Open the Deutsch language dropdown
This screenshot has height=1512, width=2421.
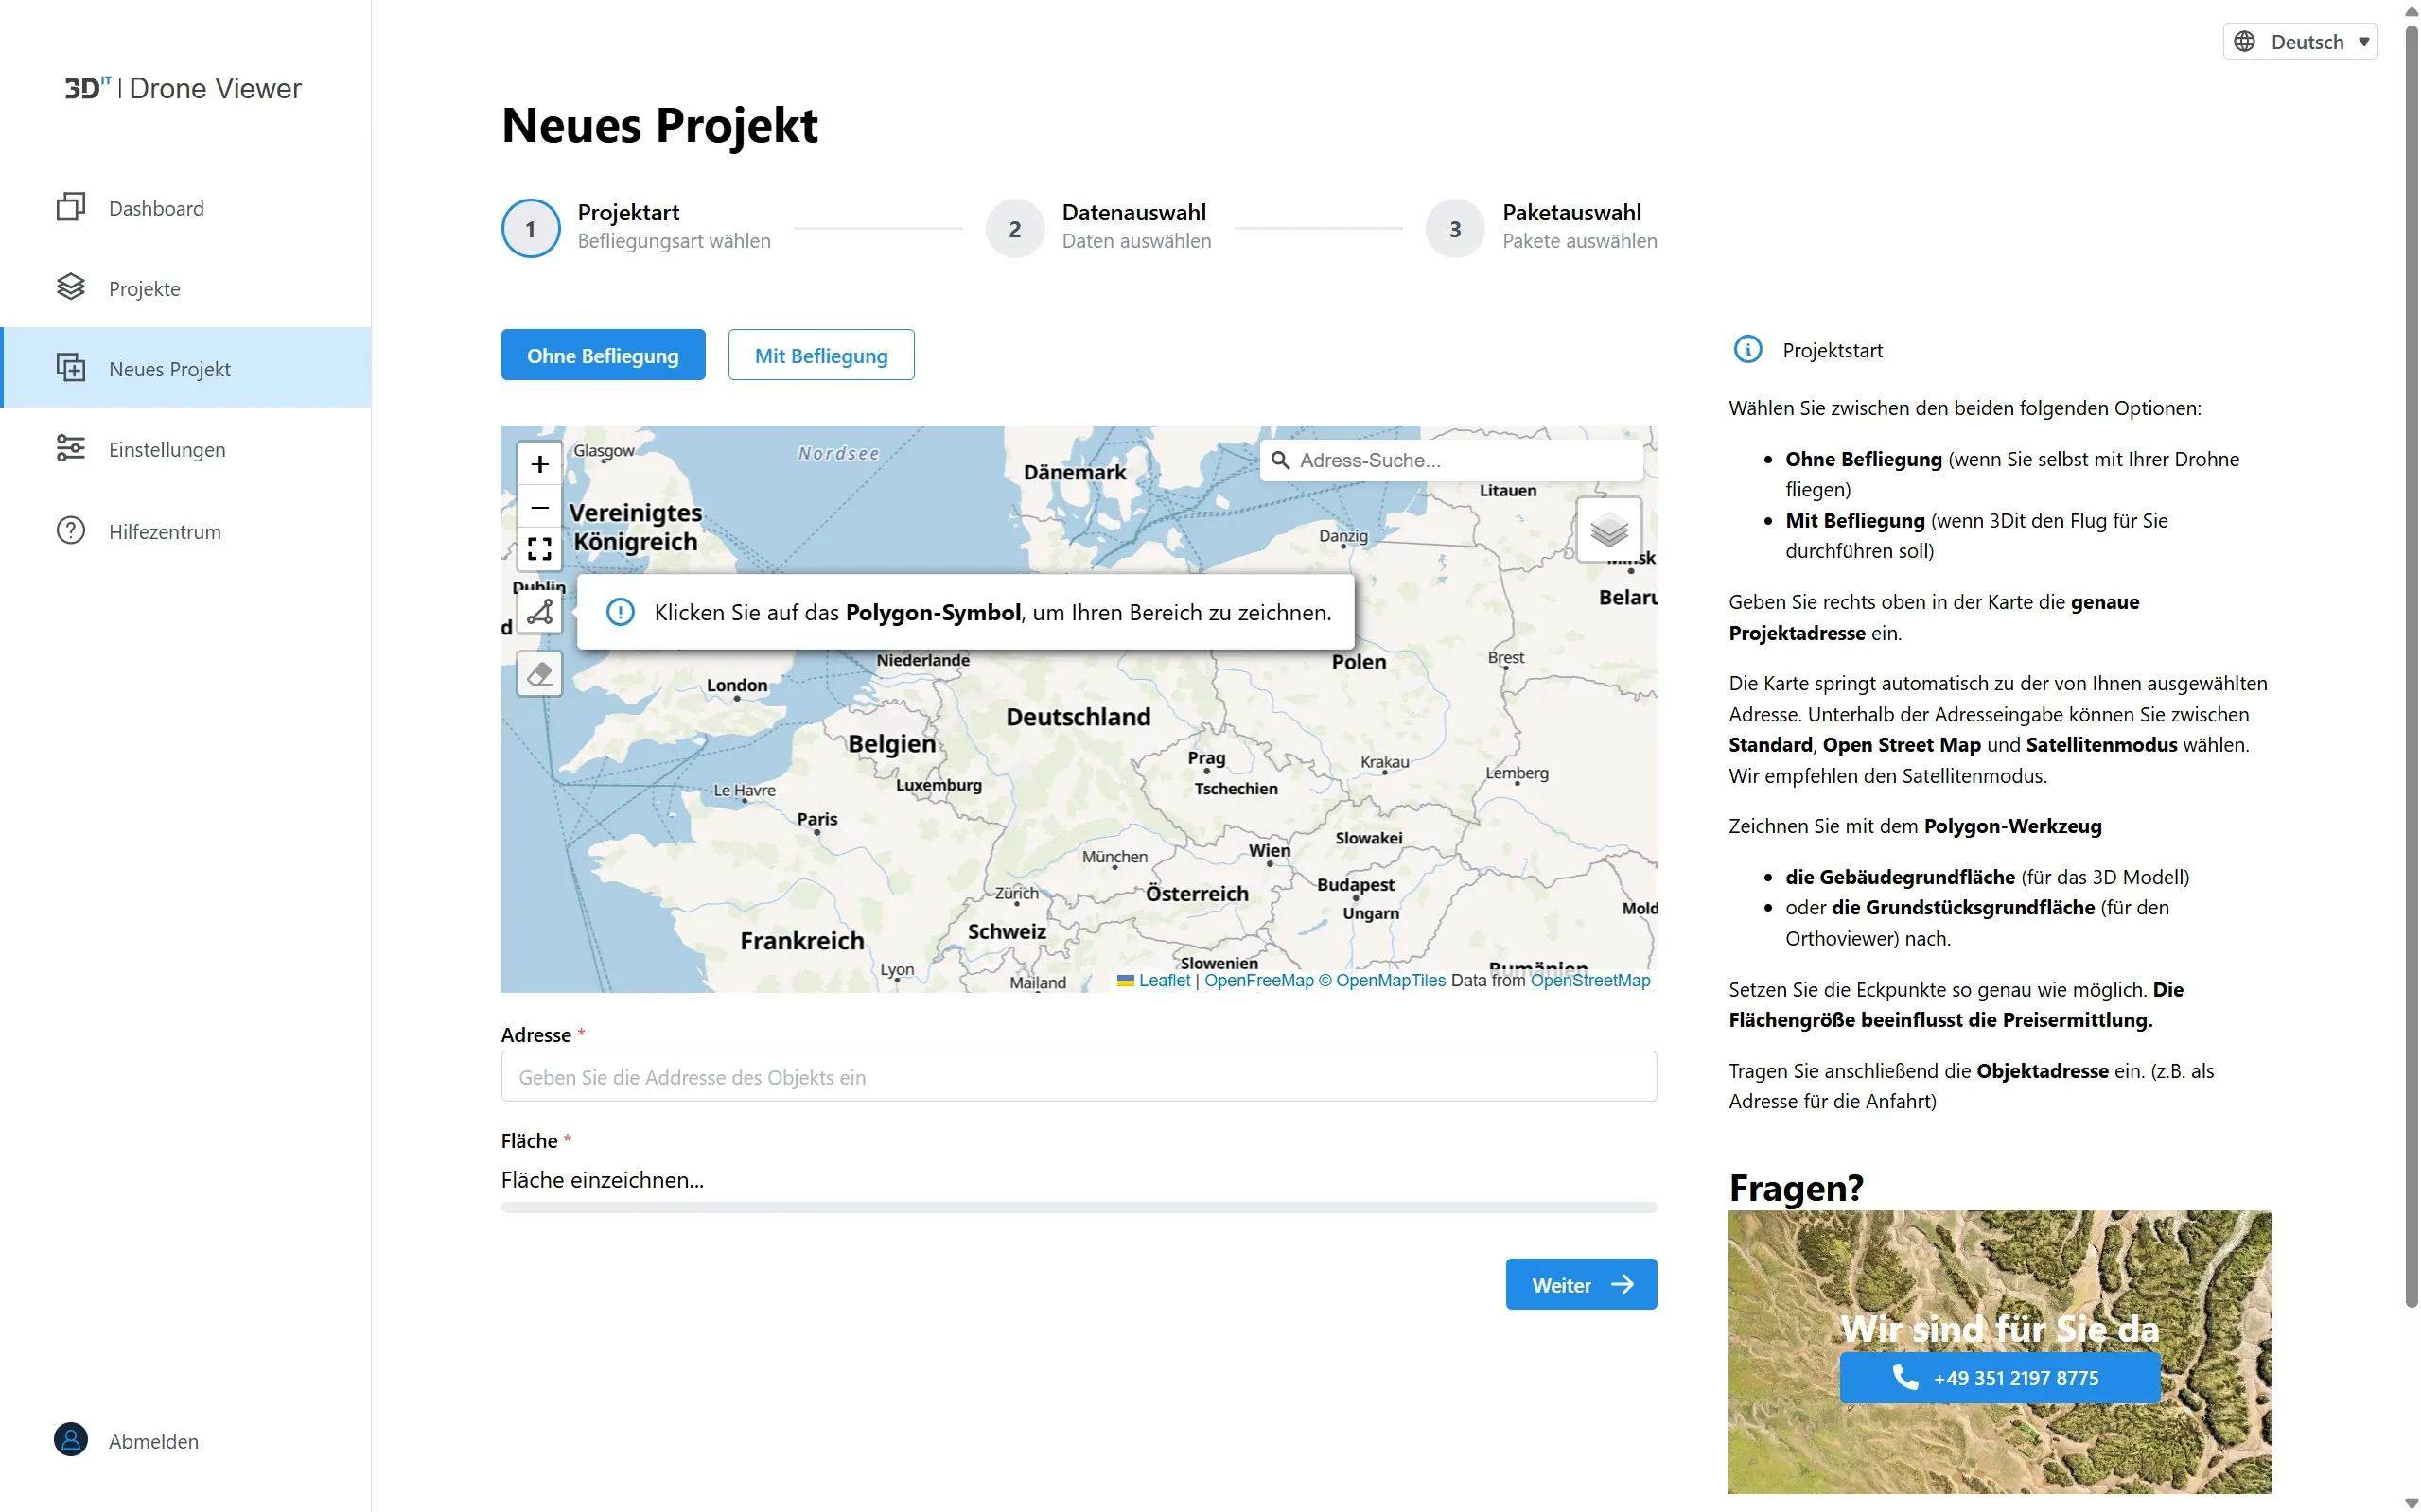2300,42
